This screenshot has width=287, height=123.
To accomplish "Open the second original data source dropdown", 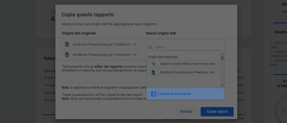I will click(100, 55).
